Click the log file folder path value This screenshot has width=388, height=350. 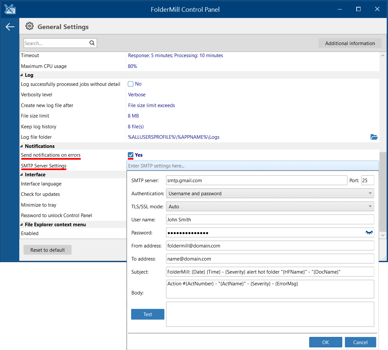[174, 137]
